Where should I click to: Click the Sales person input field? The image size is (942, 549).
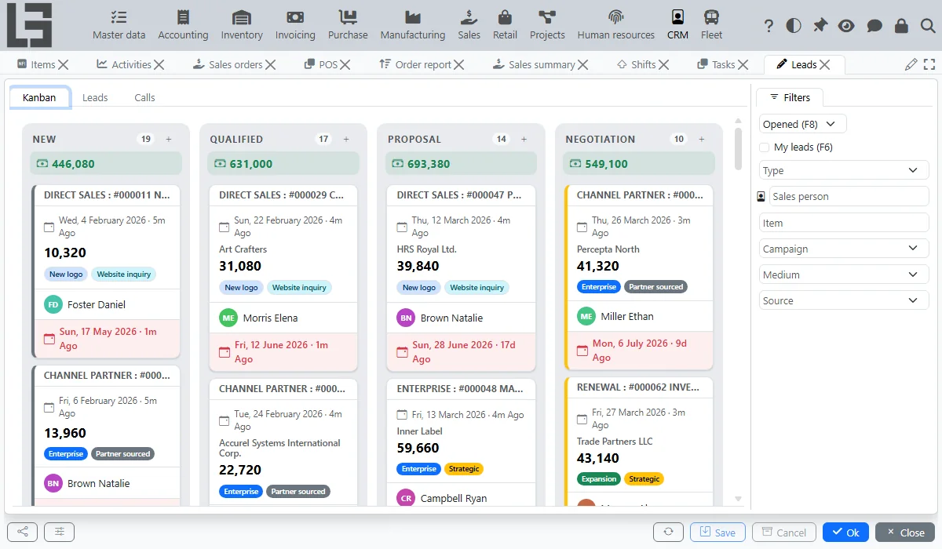[x=849, y=196]
